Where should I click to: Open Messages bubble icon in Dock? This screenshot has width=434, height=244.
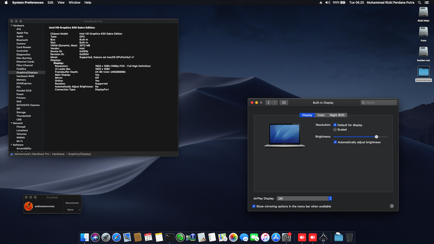tap(244, 237)
